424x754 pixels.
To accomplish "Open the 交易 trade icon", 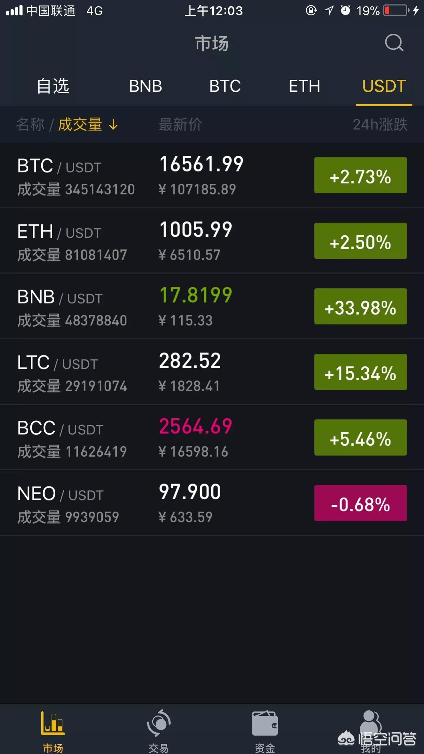I will click(x=159, y=723).
